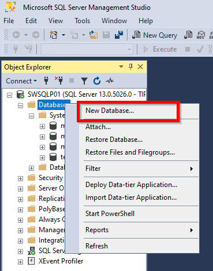Click the query toolbar Connect plug icon

pos(16,49)
